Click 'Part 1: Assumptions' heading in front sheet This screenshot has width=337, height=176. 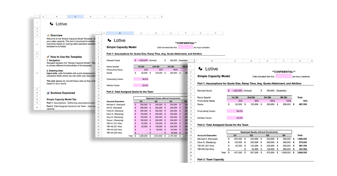[x=249, y=83]
